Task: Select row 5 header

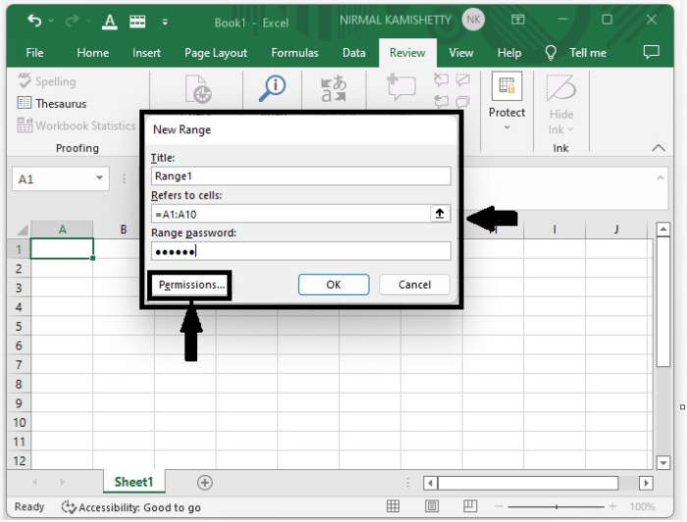Action: (19, 326)
